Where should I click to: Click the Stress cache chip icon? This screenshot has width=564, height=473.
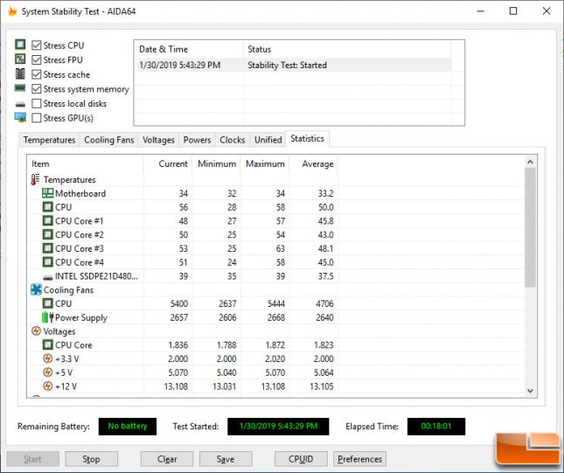20,73
